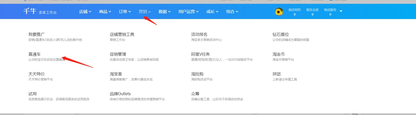Open 店铺营销工具
The image size is (416, 115).
point(122,34)
